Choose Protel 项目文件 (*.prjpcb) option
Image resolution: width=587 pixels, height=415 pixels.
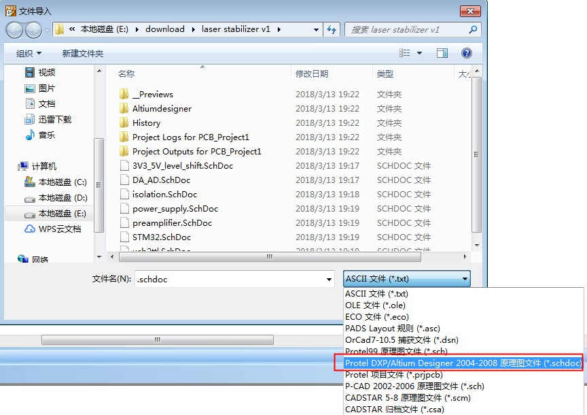[x=463, y=374]
